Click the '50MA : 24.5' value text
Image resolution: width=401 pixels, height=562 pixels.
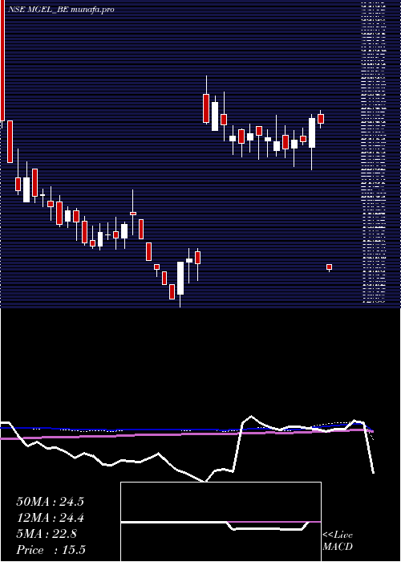click(50, 502)
